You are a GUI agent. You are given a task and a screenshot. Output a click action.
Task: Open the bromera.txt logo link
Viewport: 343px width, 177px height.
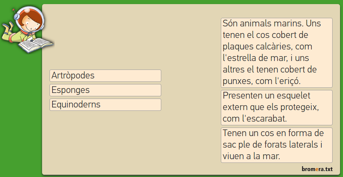317,169
